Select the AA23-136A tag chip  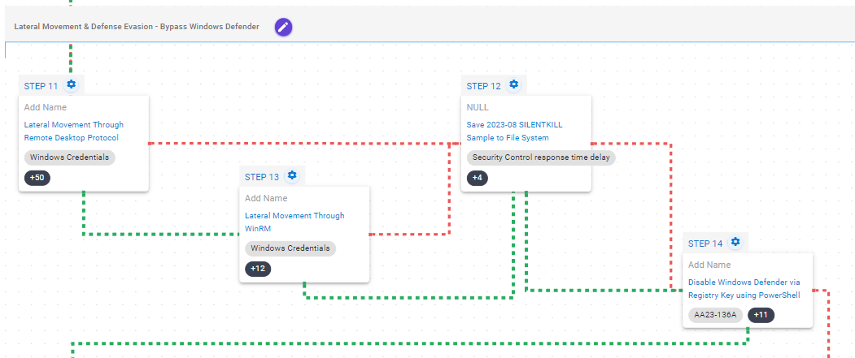[716, 315]
